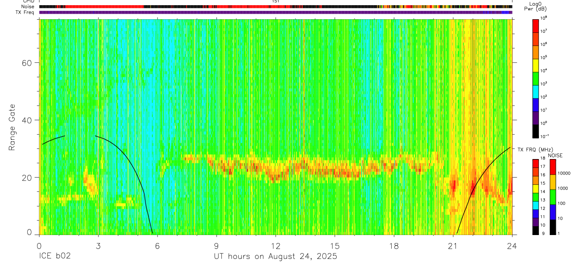The image size is (576, 266).
Task: Click the x-axis tick label '6'
Action: click(x=157, y=245)
